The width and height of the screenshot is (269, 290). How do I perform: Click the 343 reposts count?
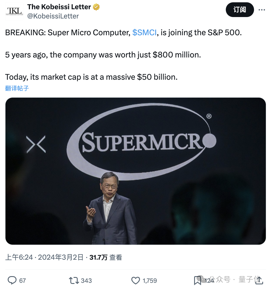coord(86,280)
